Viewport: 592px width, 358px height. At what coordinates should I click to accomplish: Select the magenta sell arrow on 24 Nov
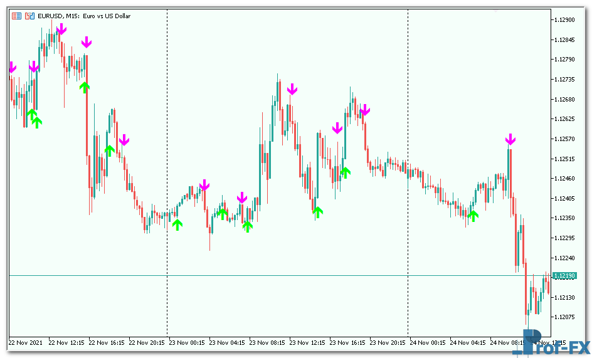510,139
